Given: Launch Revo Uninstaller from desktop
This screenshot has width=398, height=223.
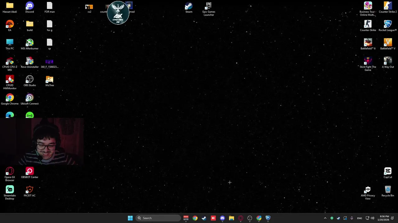Looking at the screenshot, I should [x=30, y=63].
